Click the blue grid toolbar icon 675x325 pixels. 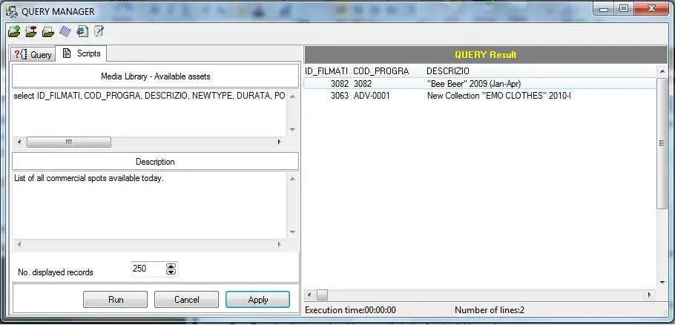coord(65,31)
